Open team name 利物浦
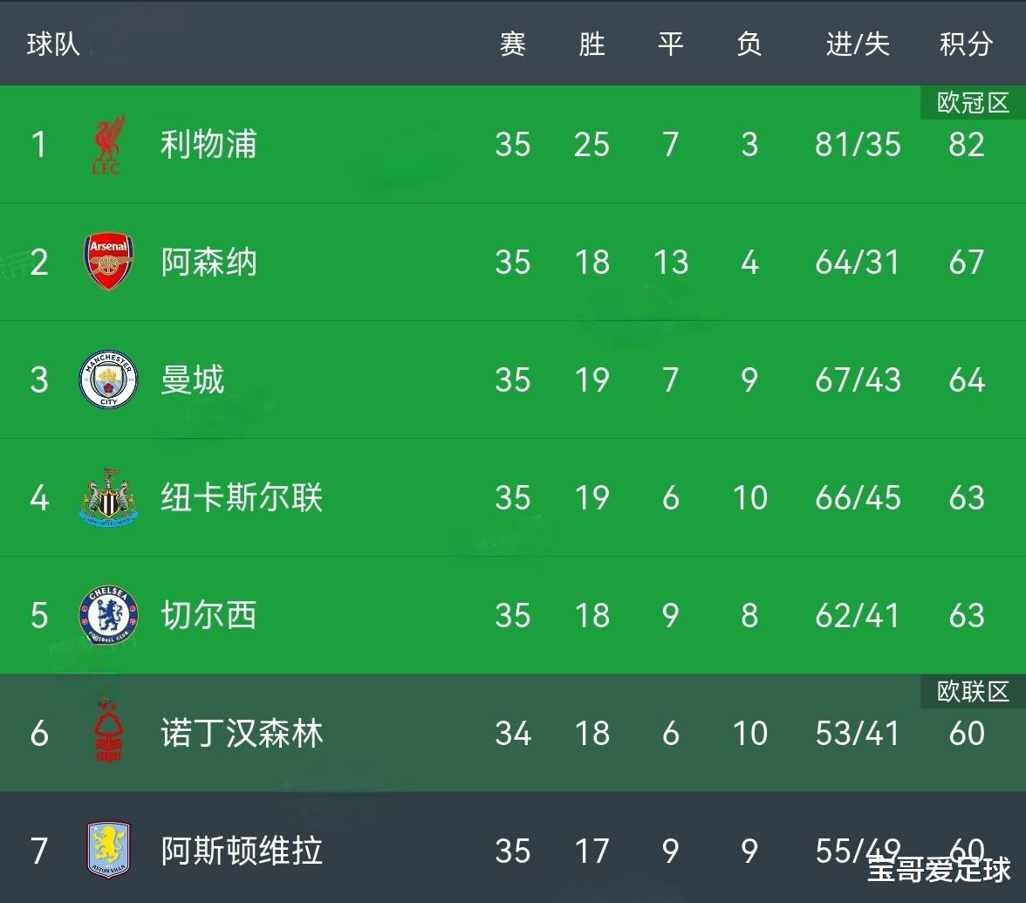The width and height of the screenshot is (1026, 903). click(209, 145)
